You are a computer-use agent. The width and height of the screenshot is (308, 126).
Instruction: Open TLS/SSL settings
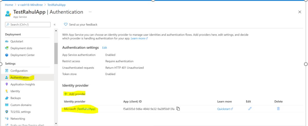click(x=21, y=112)
